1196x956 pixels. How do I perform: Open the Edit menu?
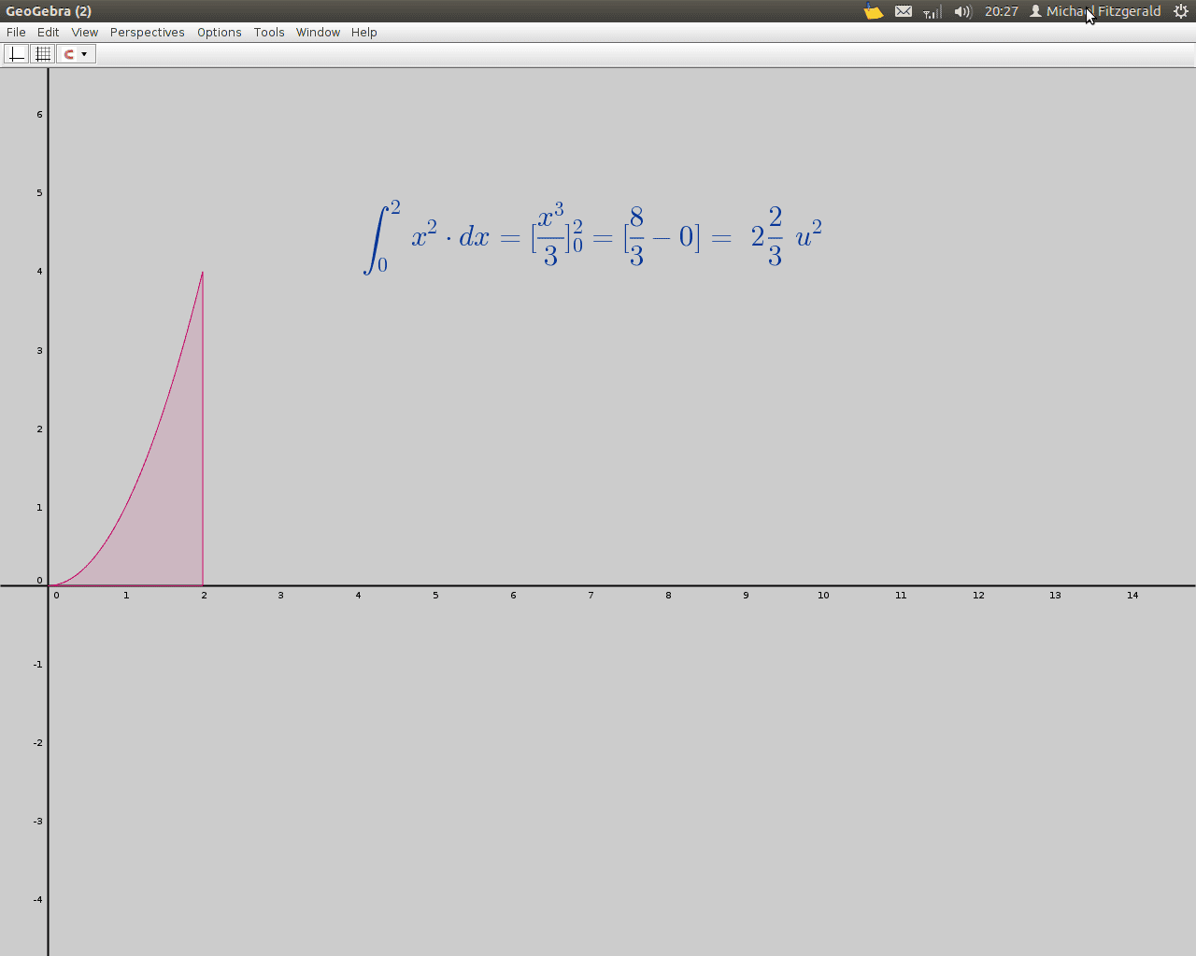(x=48, y=32)
